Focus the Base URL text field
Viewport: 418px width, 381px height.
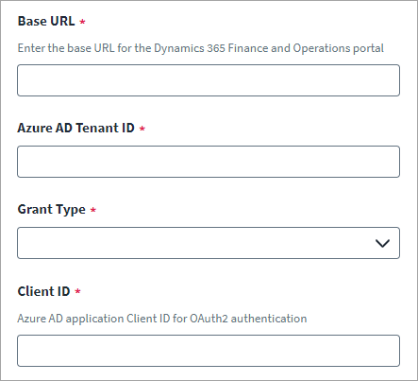coord(209,80)
